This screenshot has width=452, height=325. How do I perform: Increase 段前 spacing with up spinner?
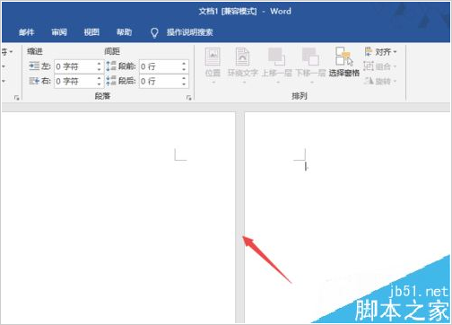coord(184,64)
